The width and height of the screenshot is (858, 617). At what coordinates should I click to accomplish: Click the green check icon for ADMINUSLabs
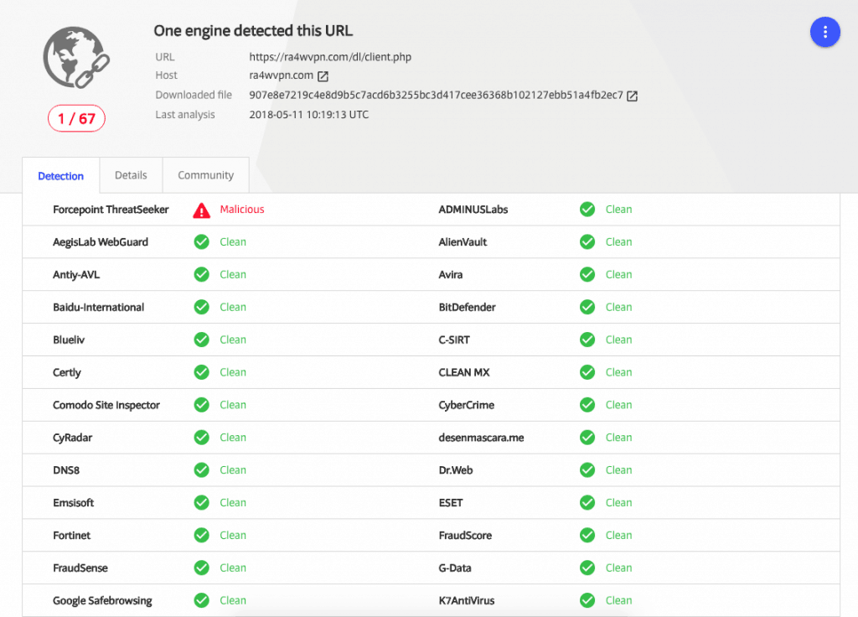click(587, 209)
